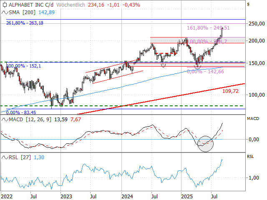Click the 0,00 MACD axis label
267x200 pixels.
(x=254, y=140)
